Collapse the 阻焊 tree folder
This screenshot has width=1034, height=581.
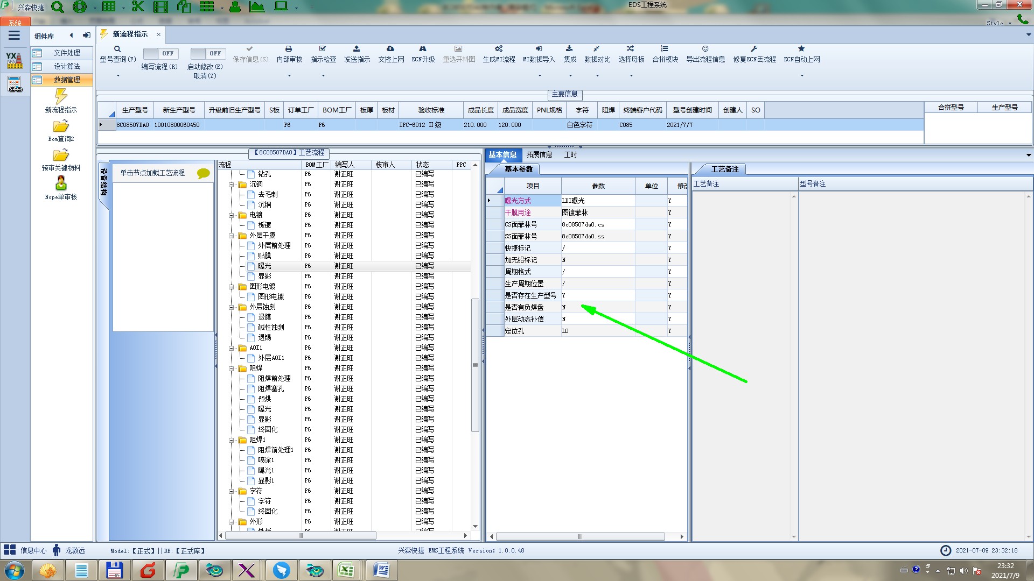pyautogui.click(x=232, y=369)
